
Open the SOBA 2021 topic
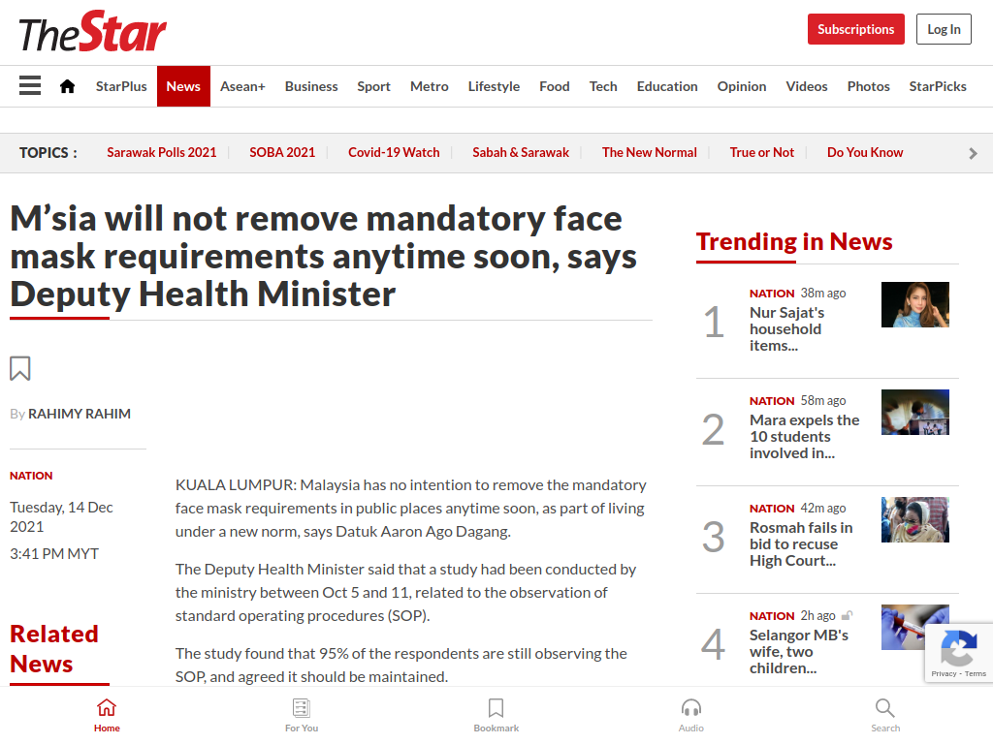(282, 152)
